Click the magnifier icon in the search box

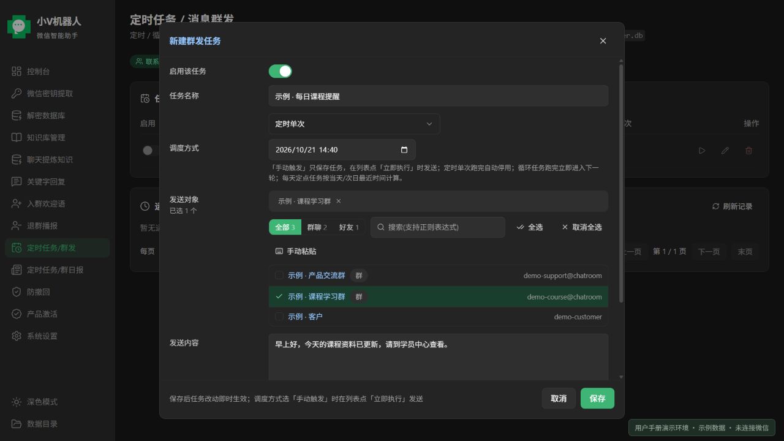click(x=381, y=227)
